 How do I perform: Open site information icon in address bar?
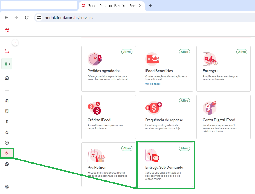[39, 18]
